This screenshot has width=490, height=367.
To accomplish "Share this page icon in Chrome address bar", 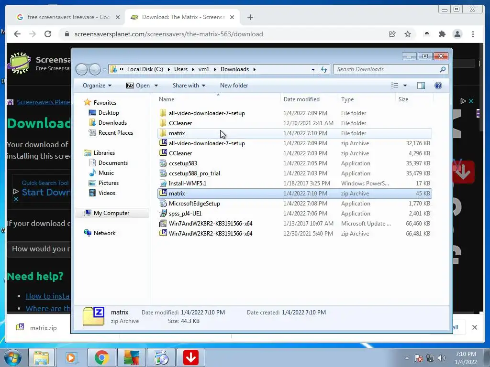I will click(x=392, y=34).
